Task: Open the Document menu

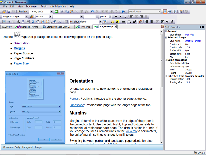Action: (32, 6)
